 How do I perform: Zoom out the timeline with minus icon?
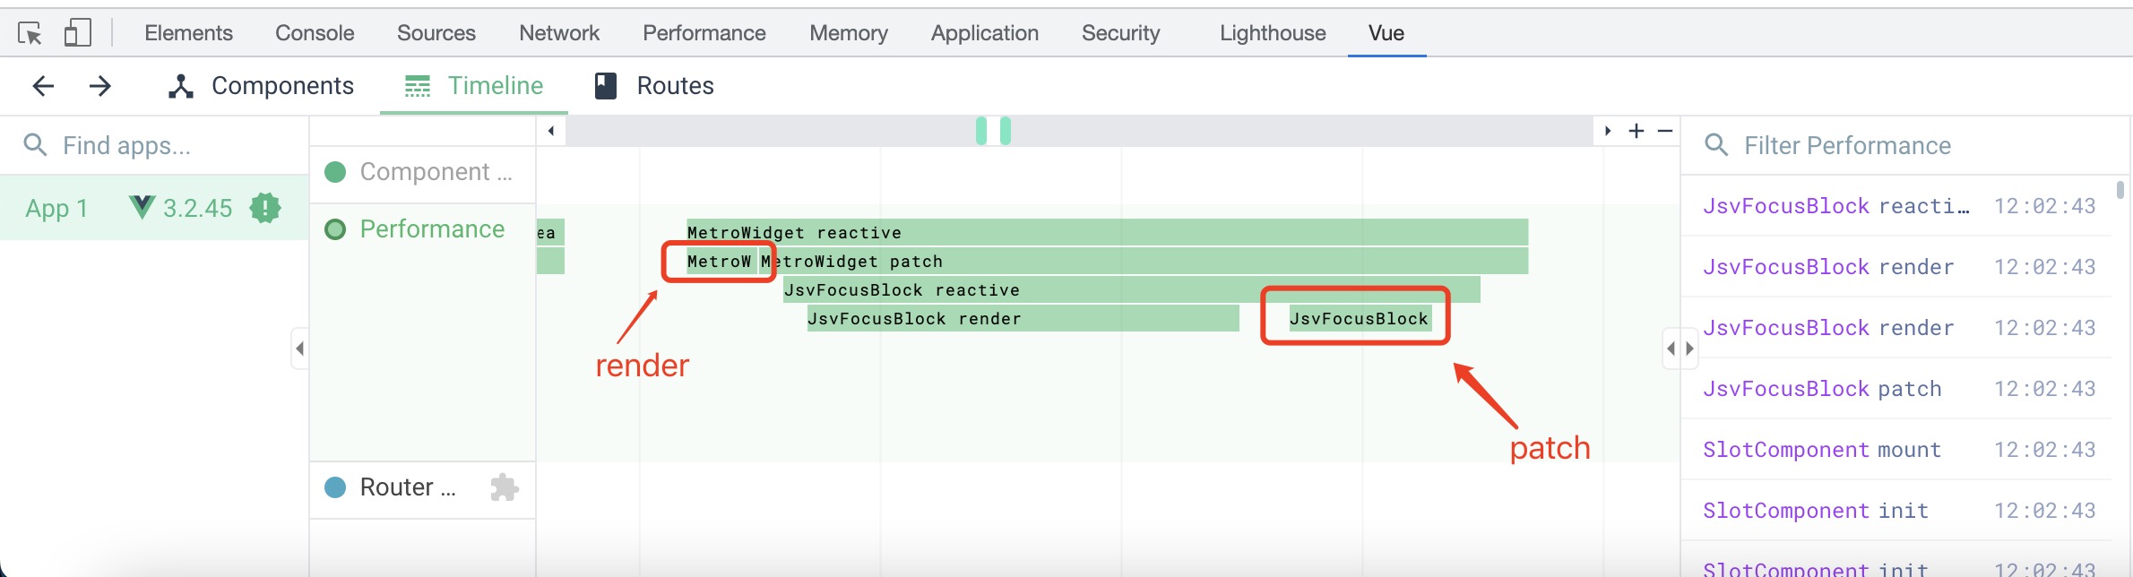pyautogui.click(x=1665, y=131)
